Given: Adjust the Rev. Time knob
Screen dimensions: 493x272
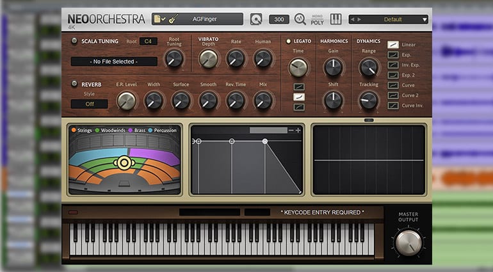Looking at the screenshot, I should tap(236, 101).
